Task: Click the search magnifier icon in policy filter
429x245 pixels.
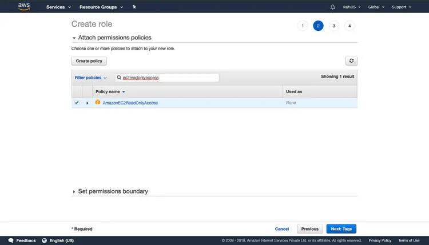Action: [x=119, y=78]
